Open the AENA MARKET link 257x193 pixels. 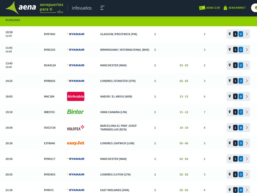(x=237, y=8)
